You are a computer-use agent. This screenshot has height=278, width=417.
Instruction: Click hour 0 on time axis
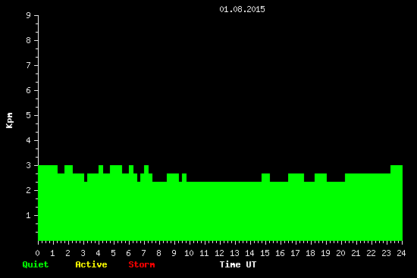pos(37,253)
